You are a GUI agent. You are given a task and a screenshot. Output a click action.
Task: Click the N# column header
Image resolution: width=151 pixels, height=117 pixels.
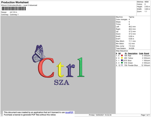point(119,53)
